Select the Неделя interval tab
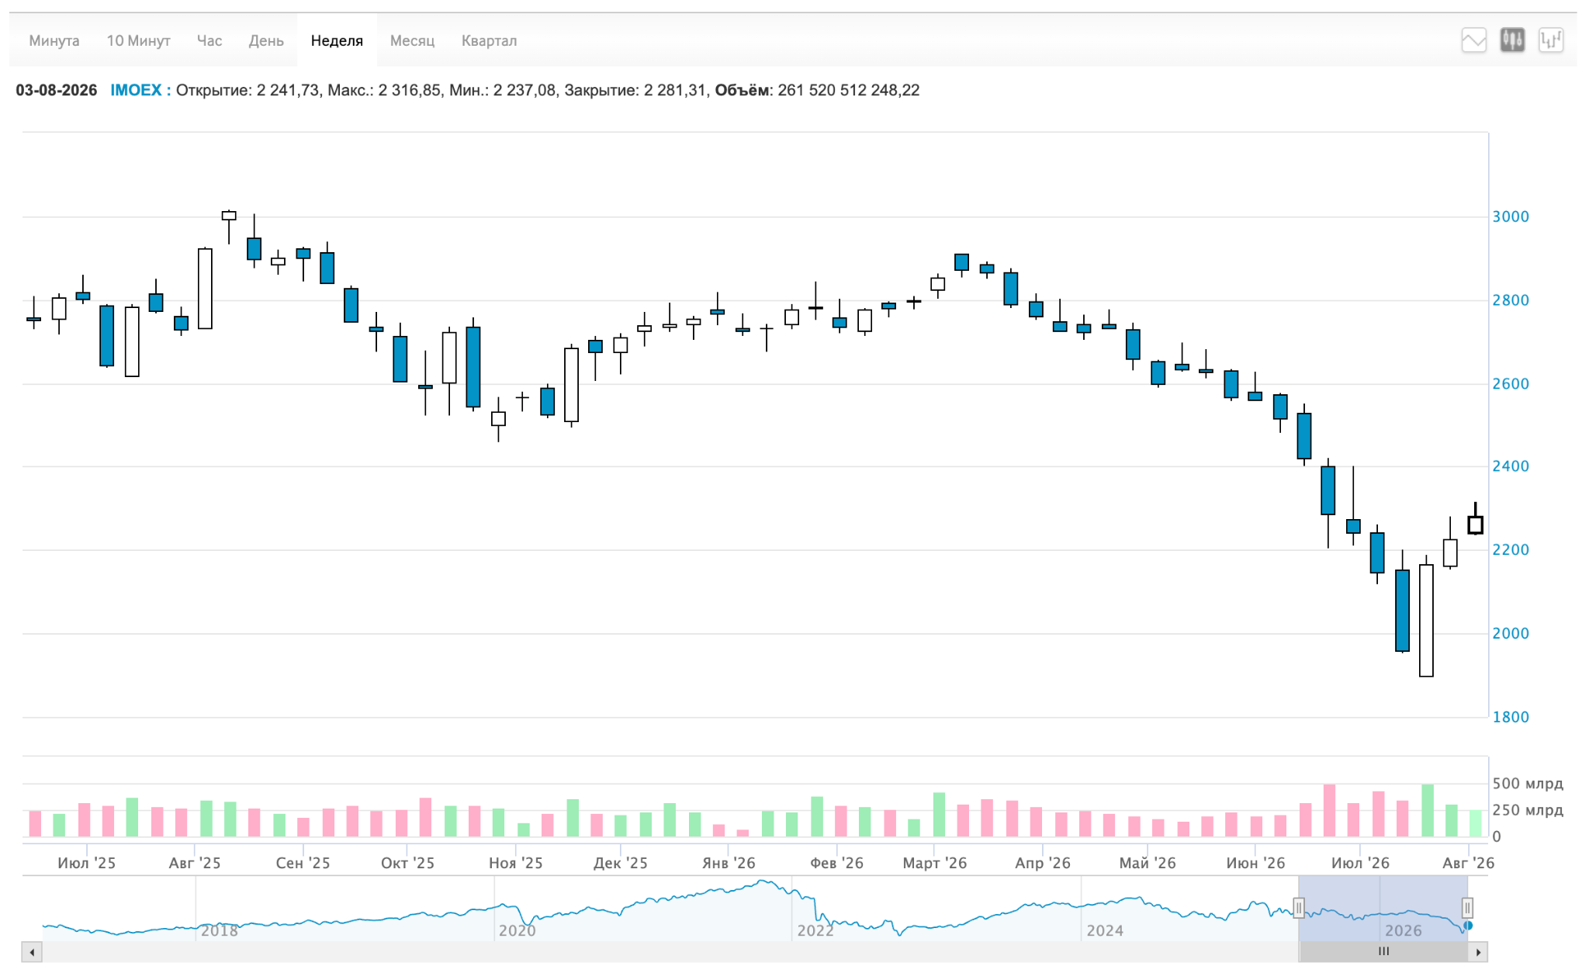 [337, 40]
